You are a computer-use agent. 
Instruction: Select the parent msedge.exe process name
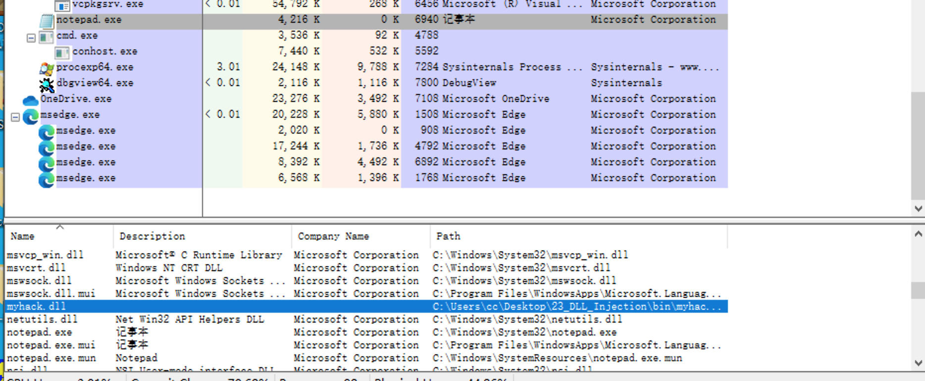pos(70,115)
